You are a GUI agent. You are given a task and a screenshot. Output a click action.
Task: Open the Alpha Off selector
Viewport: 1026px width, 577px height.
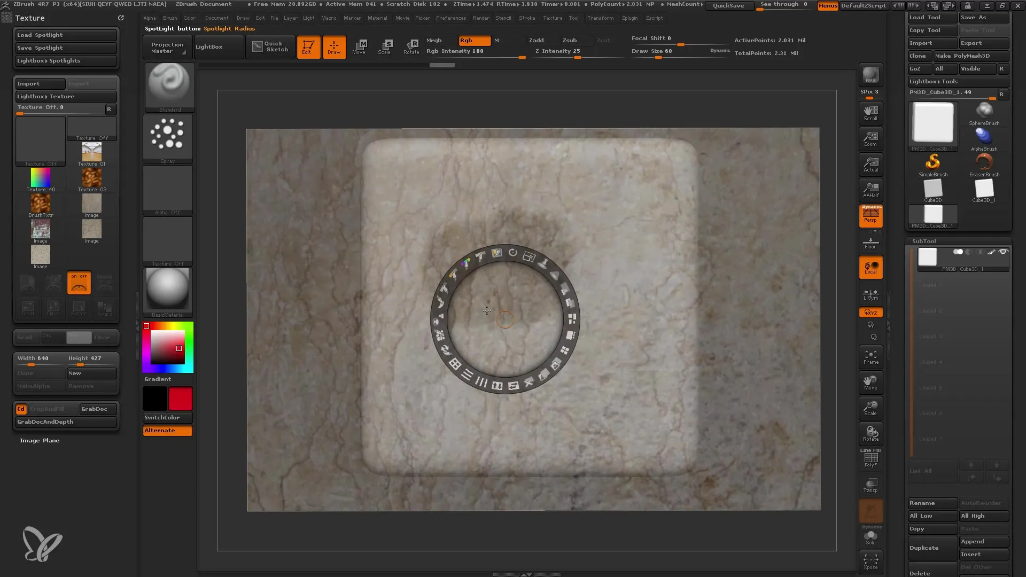tap(168, 190)
